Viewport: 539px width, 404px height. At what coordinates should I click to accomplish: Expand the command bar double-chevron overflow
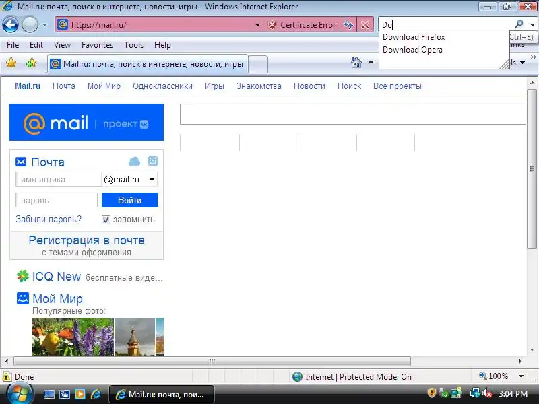(x=533, y=57)
